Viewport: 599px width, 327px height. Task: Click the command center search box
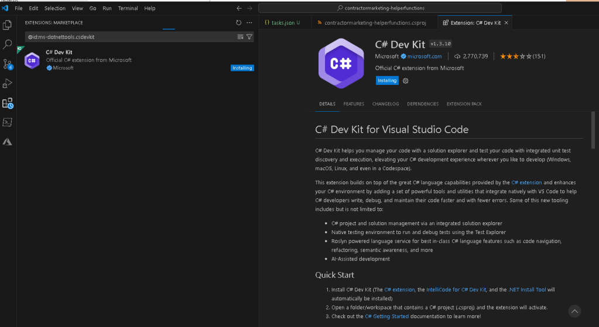(380, 8)
